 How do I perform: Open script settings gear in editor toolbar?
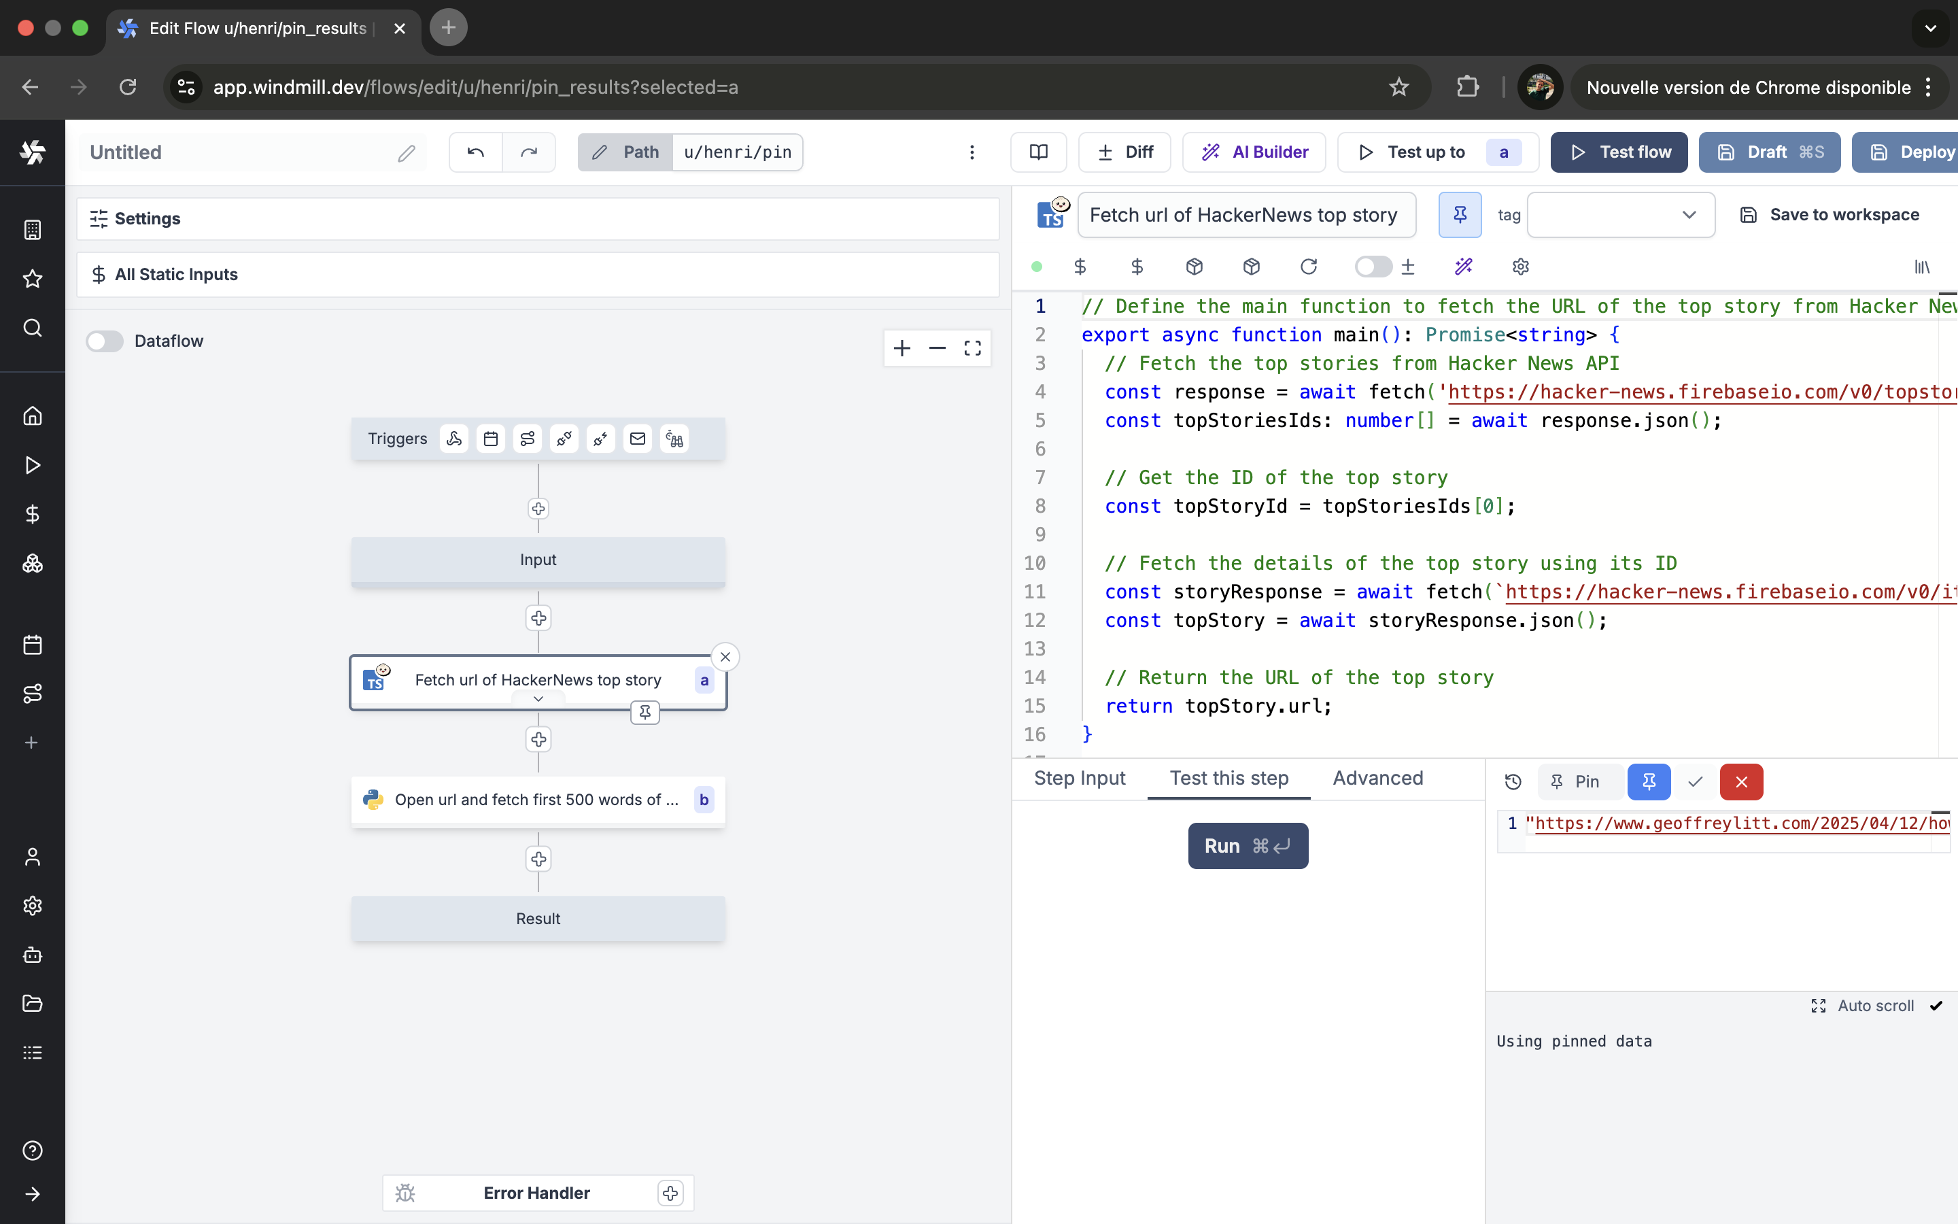point(1520,267)
